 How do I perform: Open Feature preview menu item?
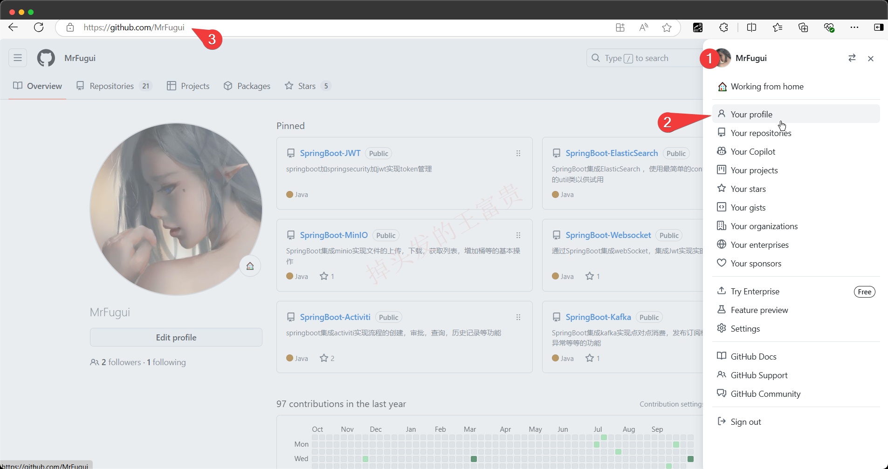coord(796,310)
